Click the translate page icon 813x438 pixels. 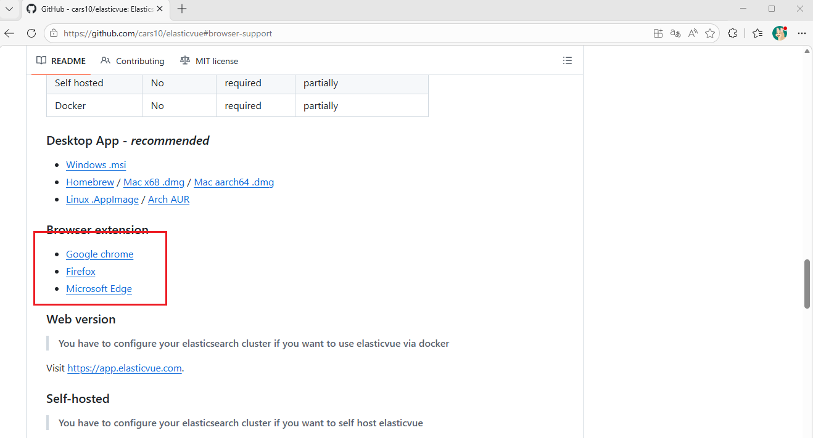click(675, 33)
